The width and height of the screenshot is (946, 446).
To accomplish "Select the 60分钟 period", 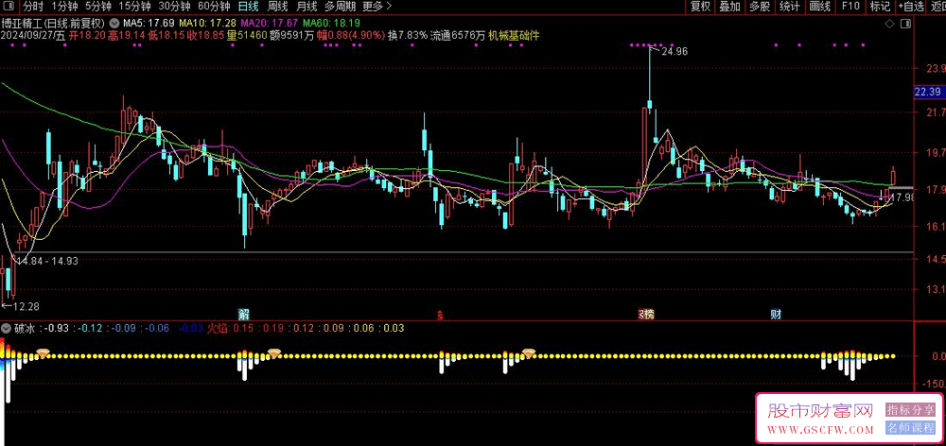I will [x=214, y=7].
